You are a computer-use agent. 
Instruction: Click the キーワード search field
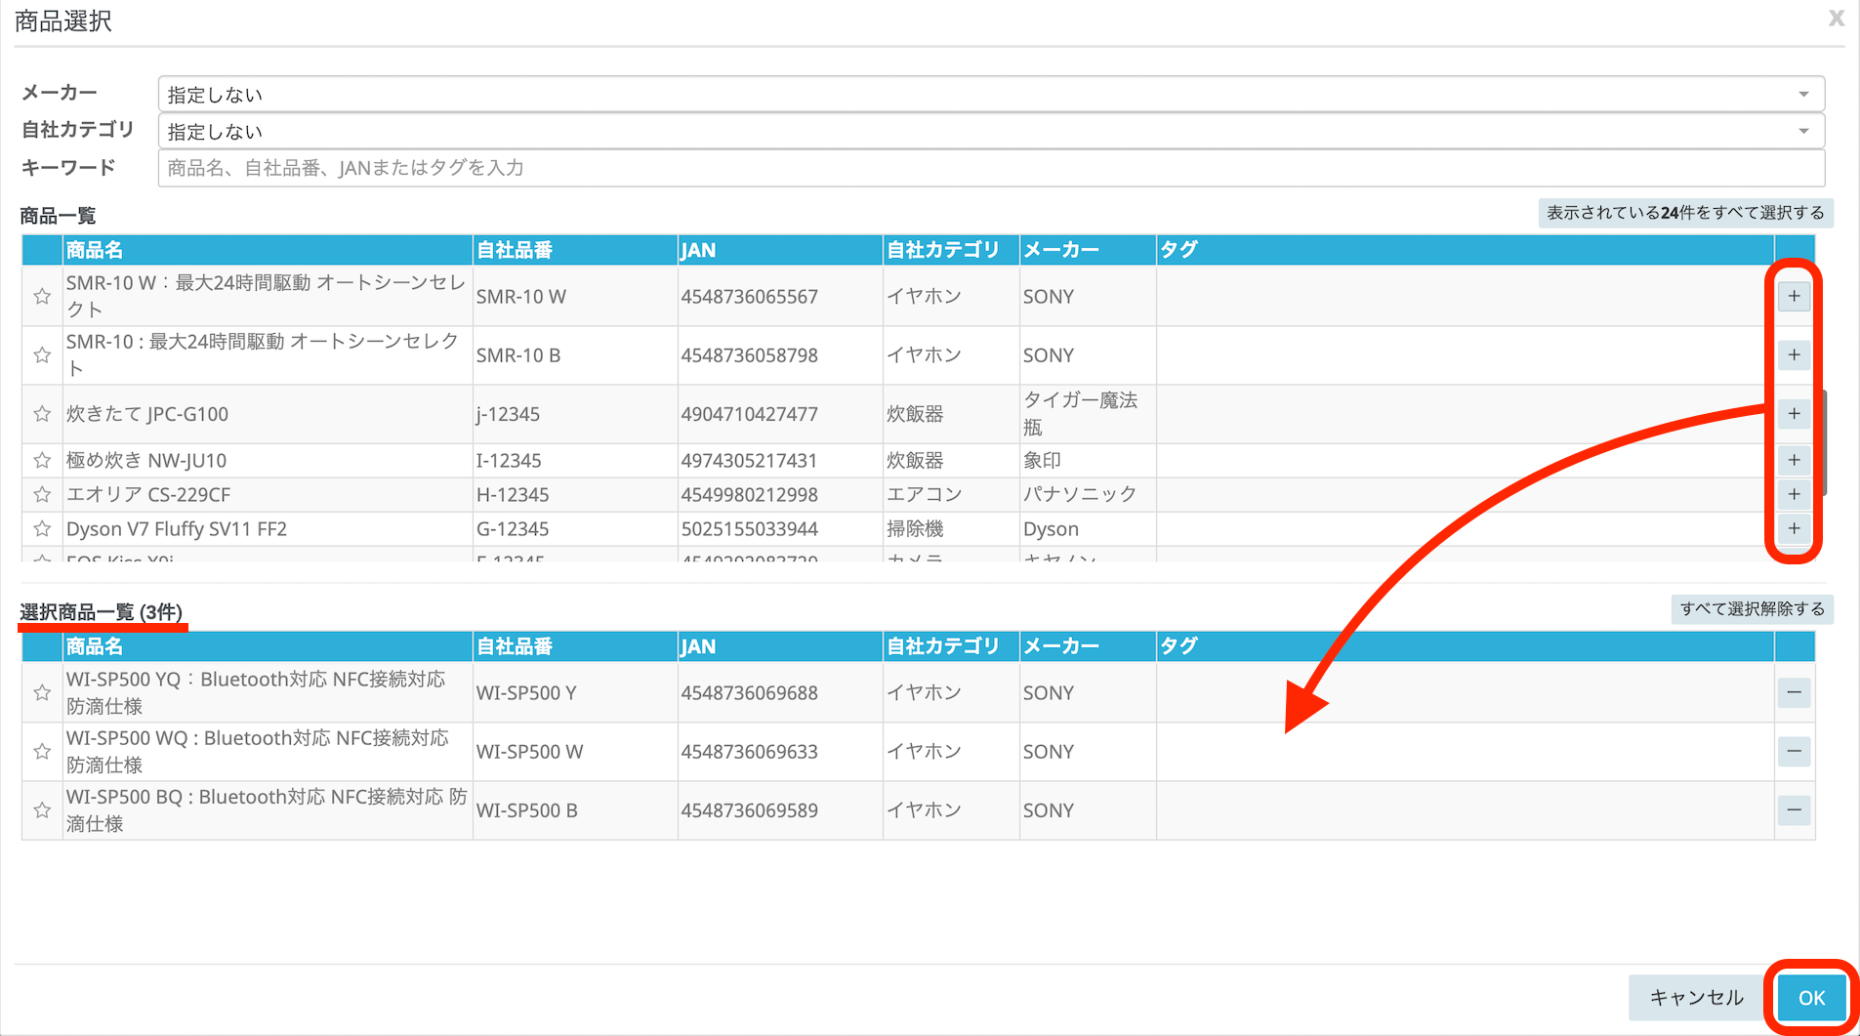990,168
